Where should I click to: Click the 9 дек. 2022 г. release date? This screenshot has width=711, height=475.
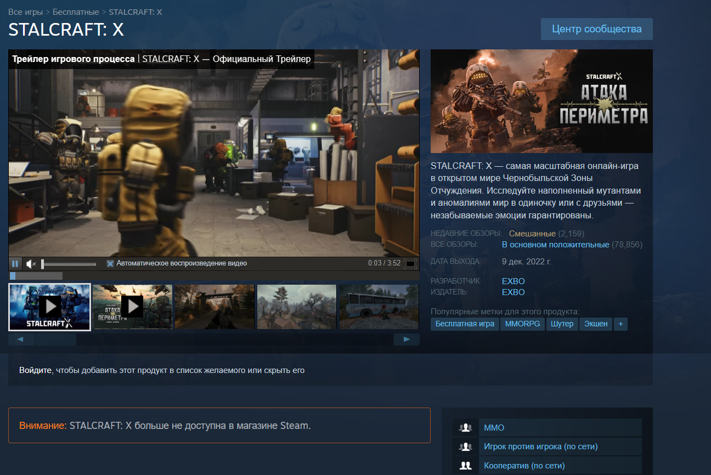527,262
